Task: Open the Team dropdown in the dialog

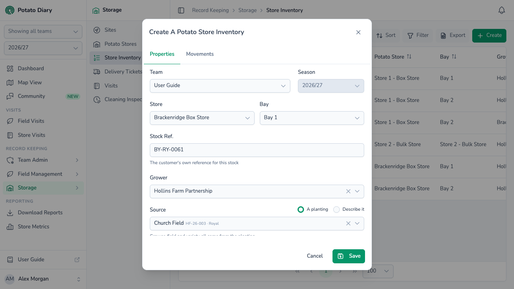Action: [220, 86]
